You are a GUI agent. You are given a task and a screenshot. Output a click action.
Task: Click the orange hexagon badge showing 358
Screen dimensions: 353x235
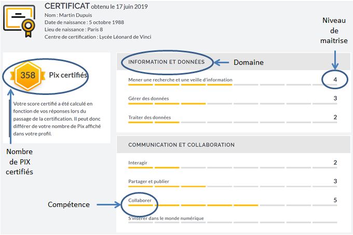(28, 76)
